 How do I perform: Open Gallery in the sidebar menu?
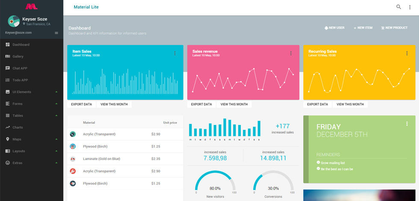18,56
